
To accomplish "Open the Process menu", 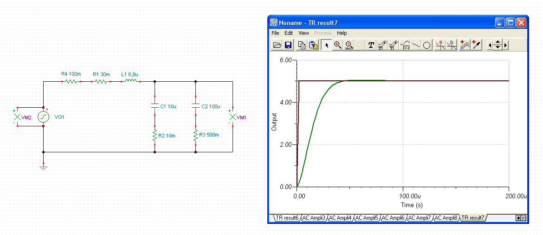I will pos(323,33).
